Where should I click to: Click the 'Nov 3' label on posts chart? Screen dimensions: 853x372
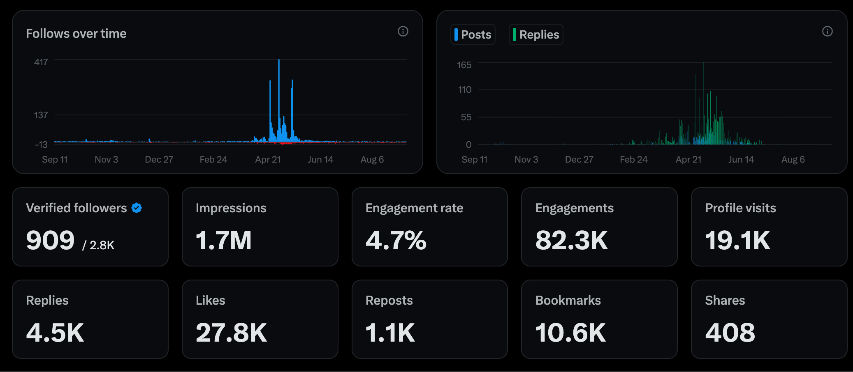click(x=526, y=160)
